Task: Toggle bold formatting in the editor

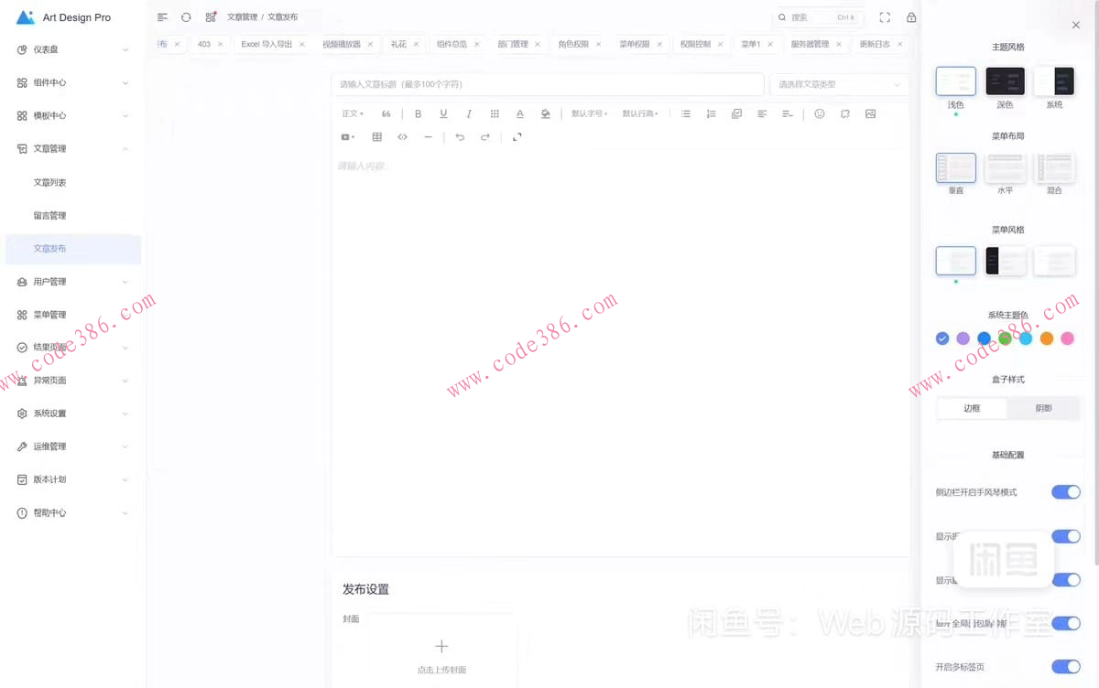Action: [x=418, y=113]
